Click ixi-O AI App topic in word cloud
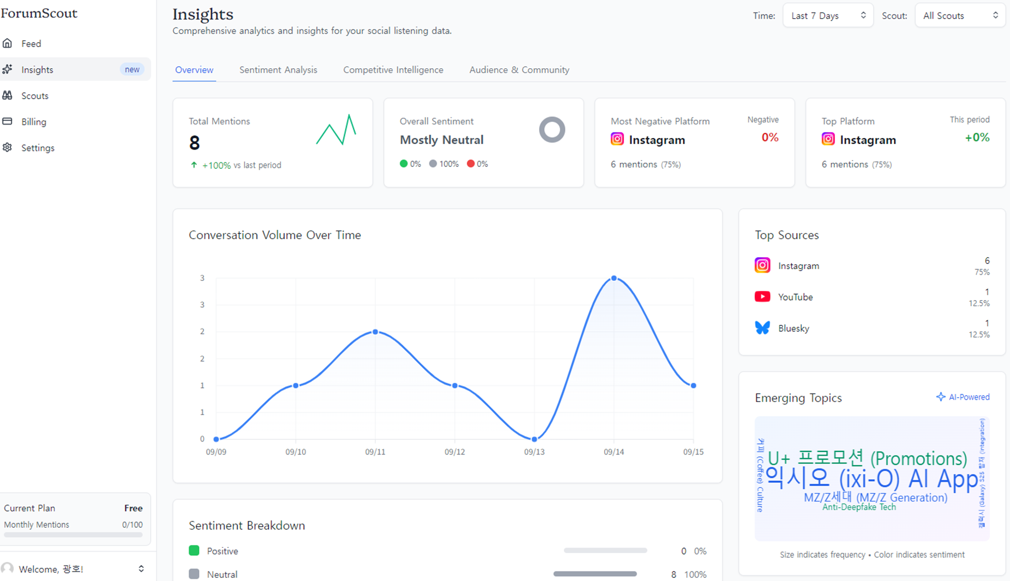 pos(871,479)
